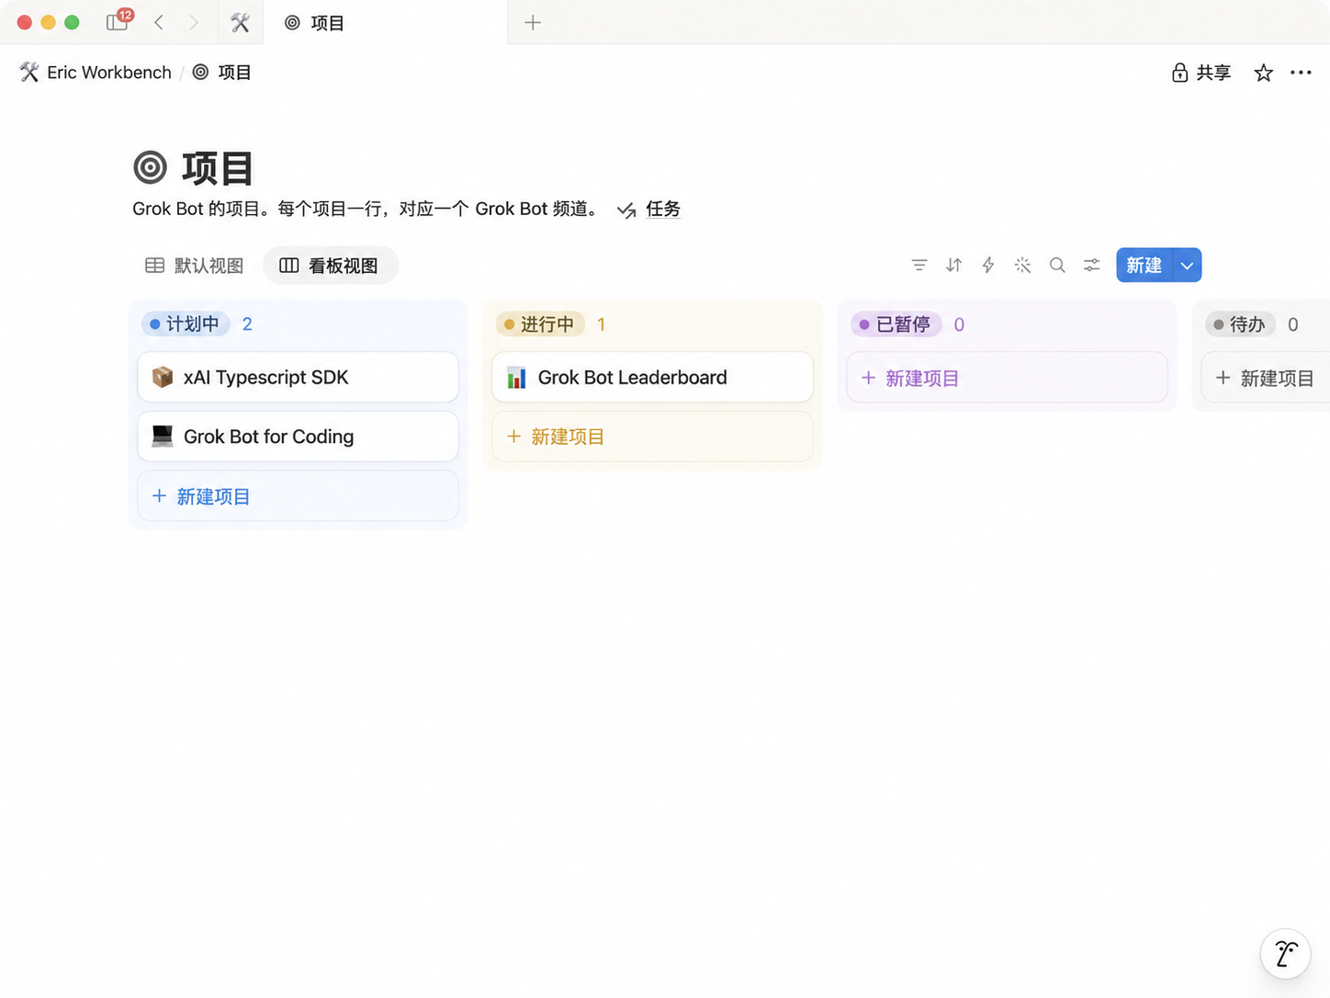
Task: Open the 共享 share button
Action: click(x=1201, y=73)
